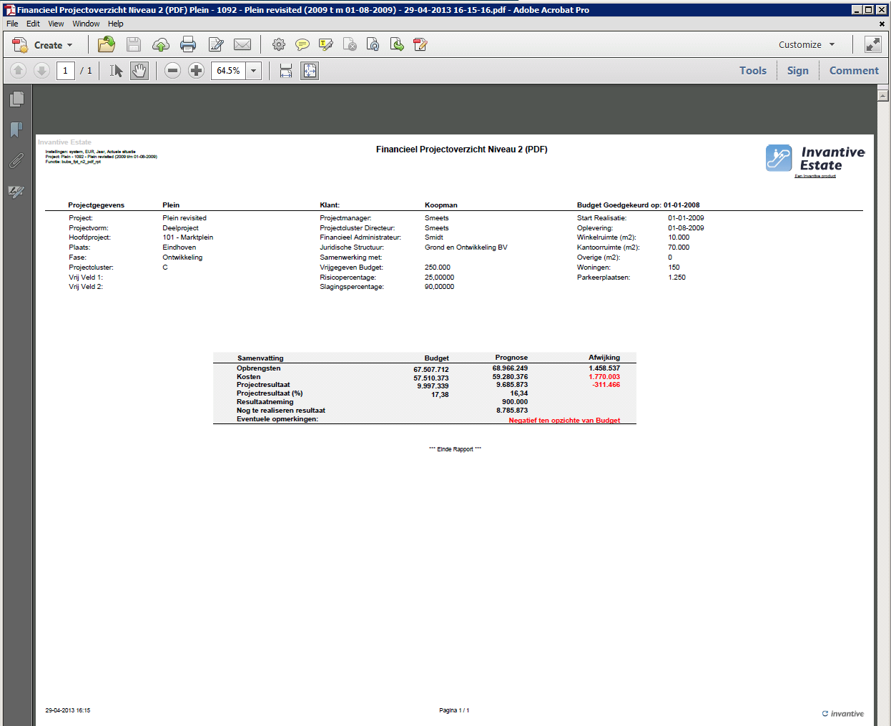
Task: Add sticky note comment bubble icon
Action: [302, 44]
